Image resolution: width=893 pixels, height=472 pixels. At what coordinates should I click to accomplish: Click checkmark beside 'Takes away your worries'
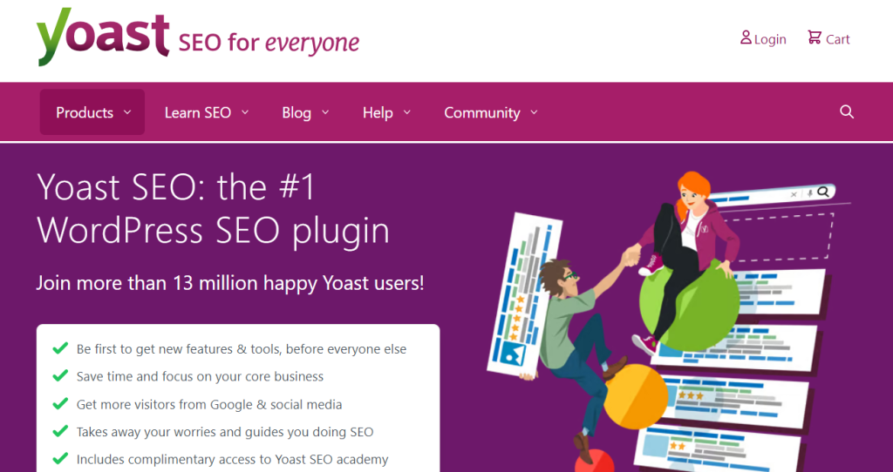[x=60, y=431]
